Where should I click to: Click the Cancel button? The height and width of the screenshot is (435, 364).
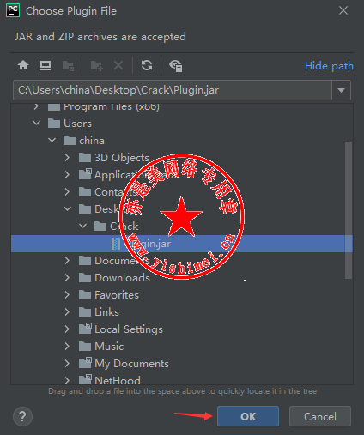click(320, 416)
